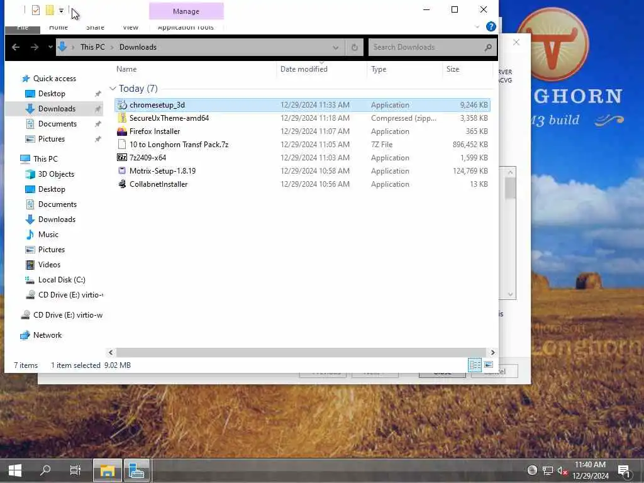Select 3D Objects in the navigation pane
Image resolution: width=644 pixels, height=483 pixels.
(56, 174)
